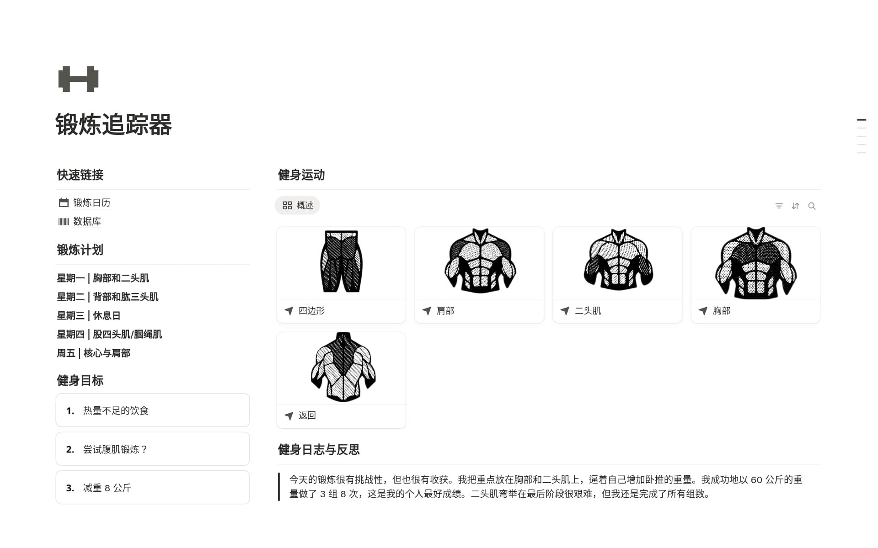
Task: Open the 肩部 muscle card thumbnail
Action: 479,263
